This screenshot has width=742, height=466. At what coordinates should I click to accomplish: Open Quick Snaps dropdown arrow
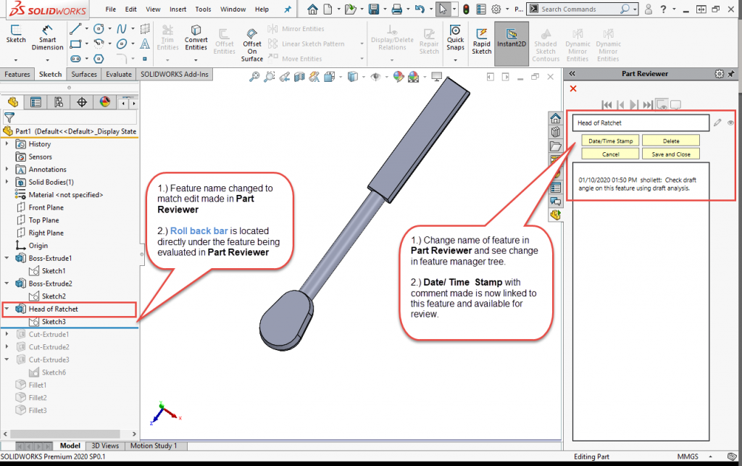point(455,60)
